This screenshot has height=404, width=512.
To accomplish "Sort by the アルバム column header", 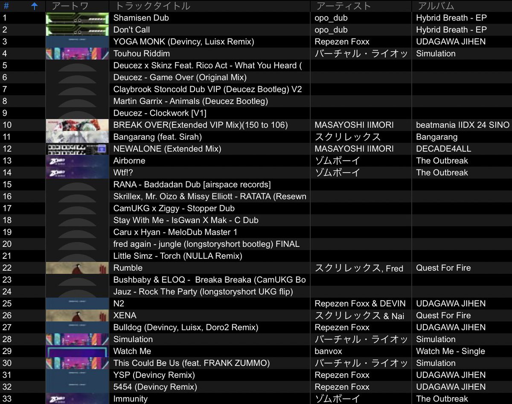I will (x=431, y=6).
